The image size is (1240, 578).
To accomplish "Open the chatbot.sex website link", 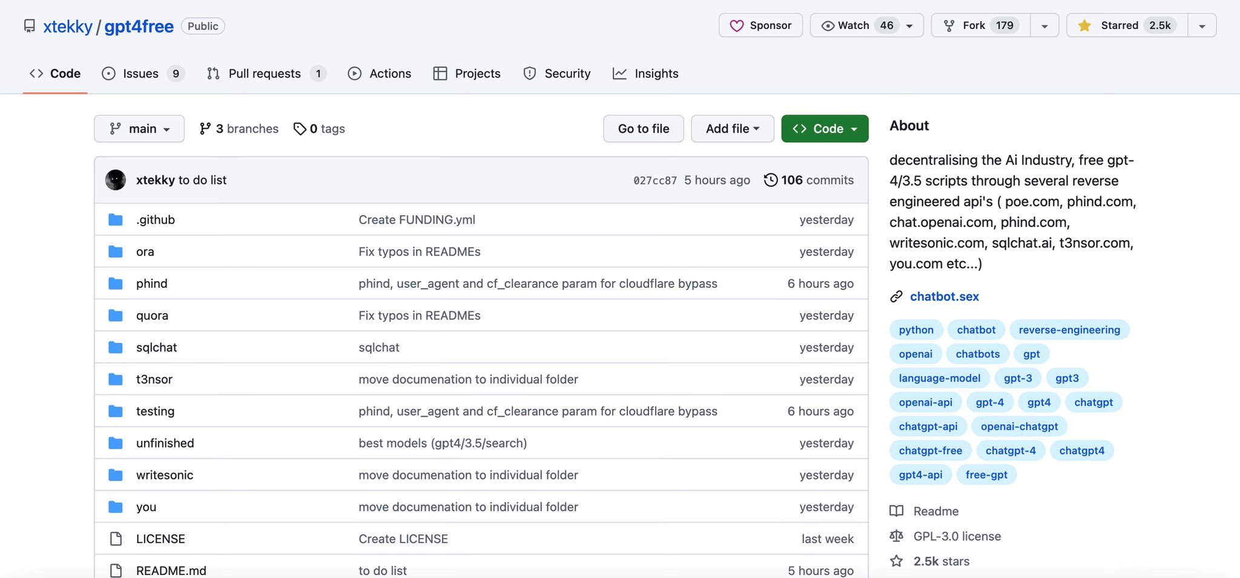I will [945, 296].
